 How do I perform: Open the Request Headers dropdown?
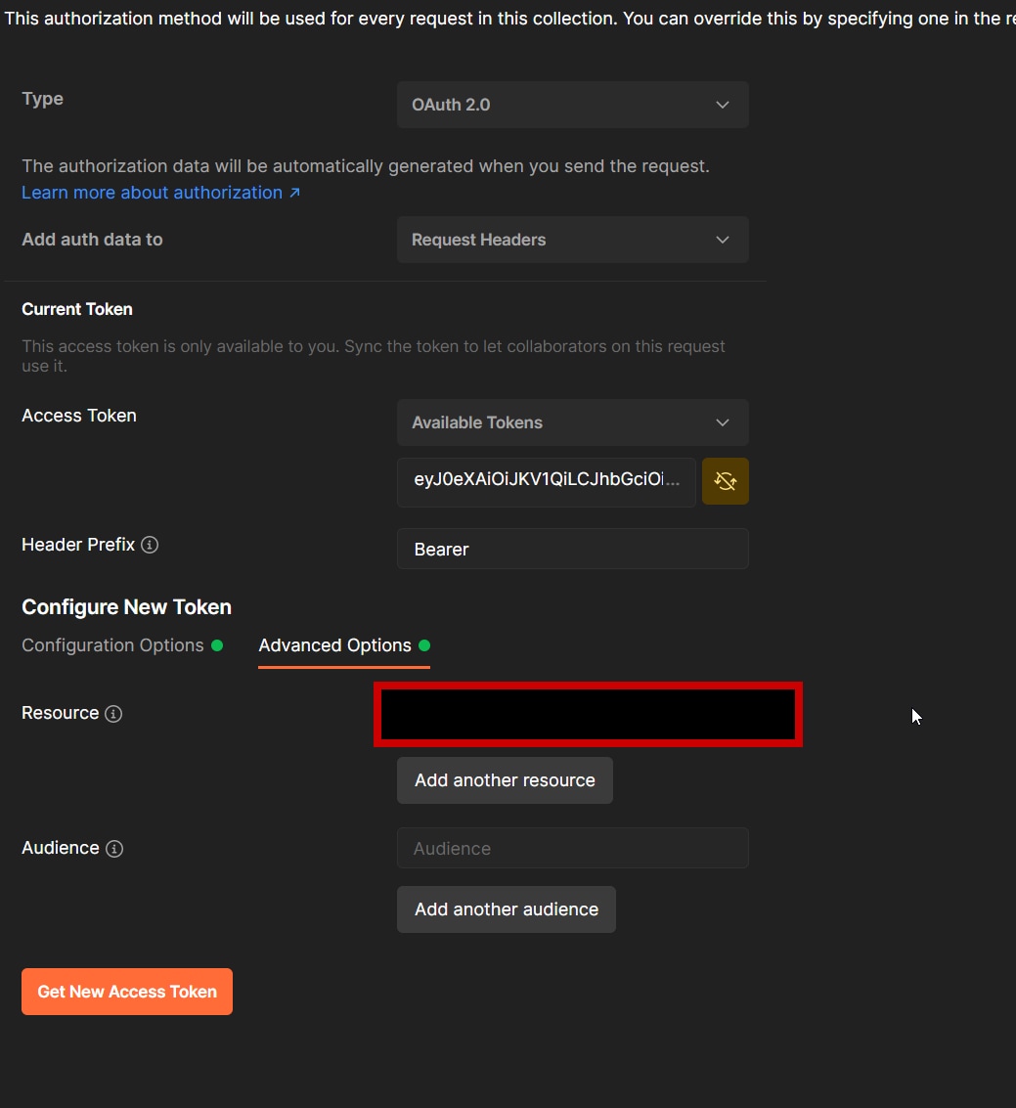(x=572, y=240)
